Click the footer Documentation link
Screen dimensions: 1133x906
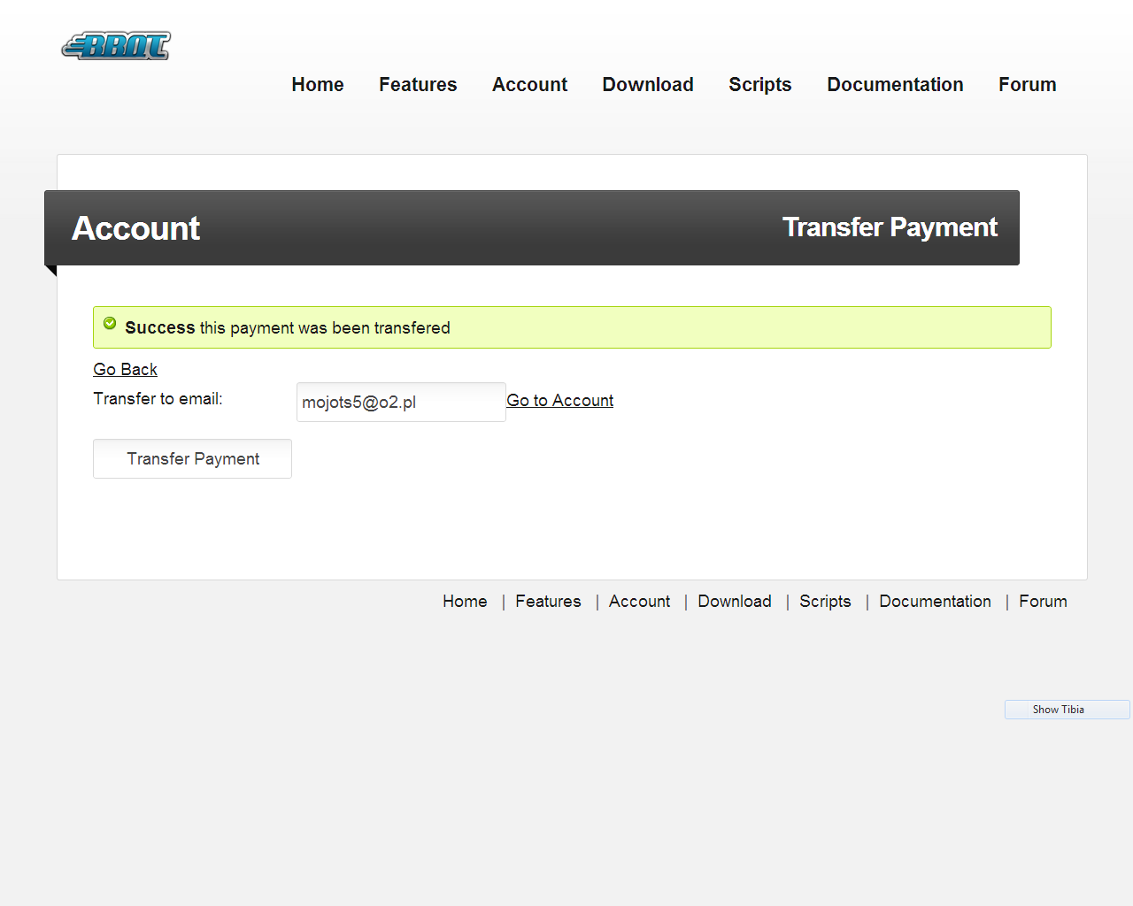pyautogui.click(x=935, y=602)
